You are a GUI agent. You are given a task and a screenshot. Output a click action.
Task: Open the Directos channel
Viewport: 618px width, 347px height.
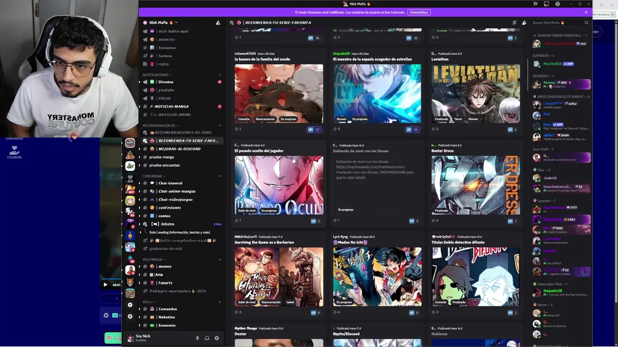pos(181,82)
